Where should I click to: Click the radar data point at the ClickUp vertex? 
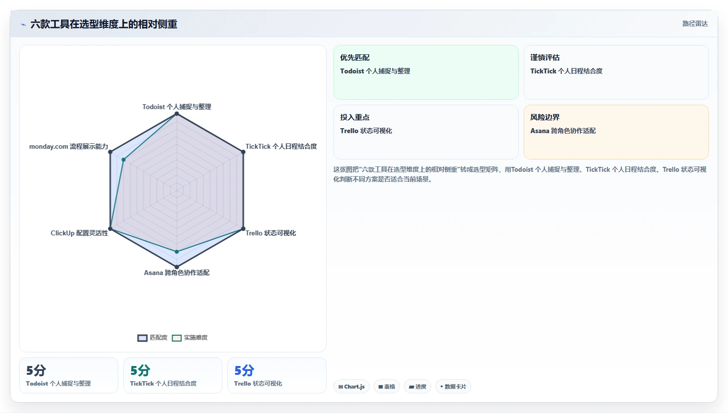pos(110,229)
